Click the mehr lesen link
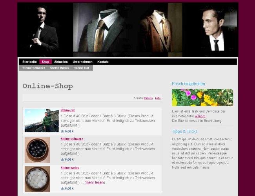This screenshot has width=255, height=196. pyautogui.click(x=95, y=183)
